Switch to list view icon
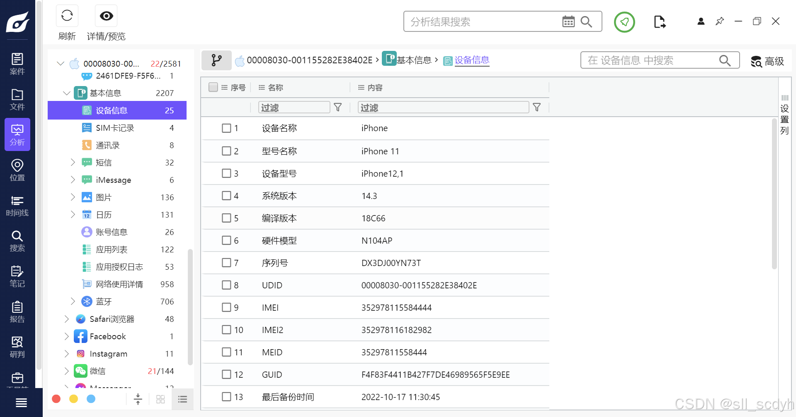Screen dimensions: 796x417 click(182, 399)
